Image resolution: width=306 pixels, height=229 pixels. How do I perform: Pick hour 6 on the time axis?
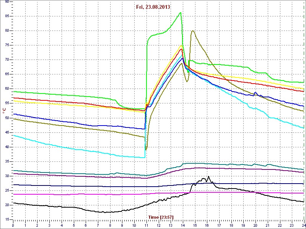(86, 225)
